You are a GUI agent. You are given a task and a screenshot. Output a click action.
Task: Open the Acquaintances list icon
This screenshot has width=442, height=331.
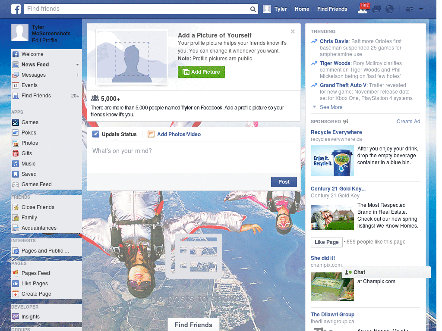click(16, 228)
